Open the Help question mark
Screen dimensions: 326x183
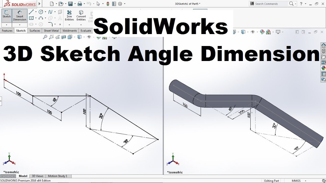click(x=301, y=4)
